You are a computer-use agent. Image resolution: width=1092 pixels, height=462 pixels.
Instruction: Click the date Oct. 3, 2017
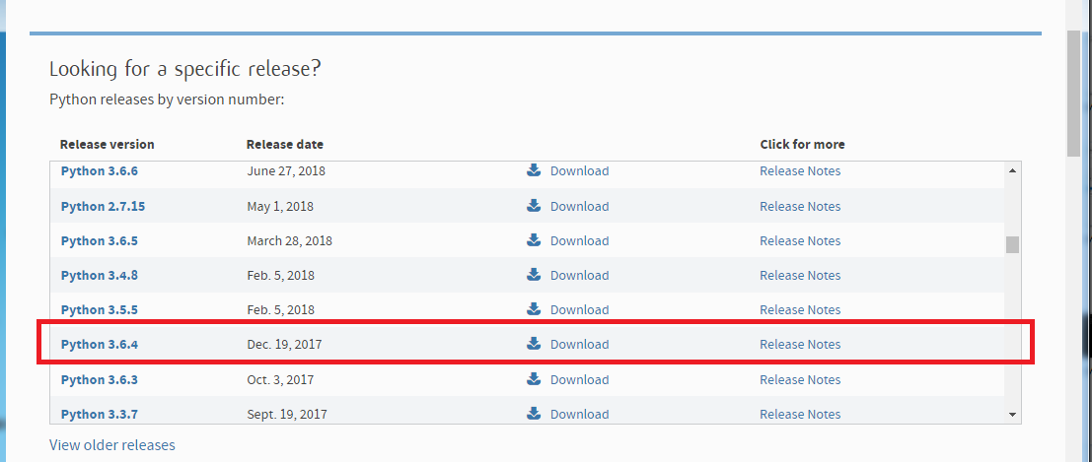click(x=280, y=379)
